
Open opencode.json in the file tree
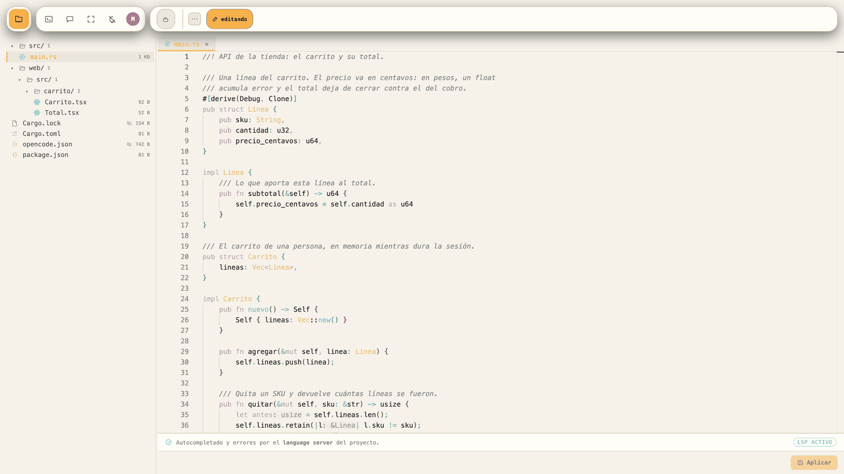coord(80,144)
